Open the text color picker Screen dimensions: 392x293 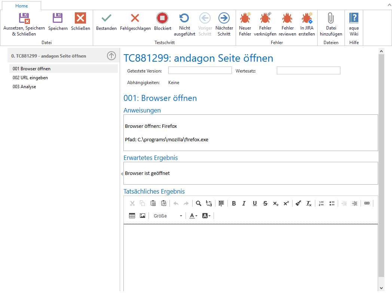tap(193, 216)
